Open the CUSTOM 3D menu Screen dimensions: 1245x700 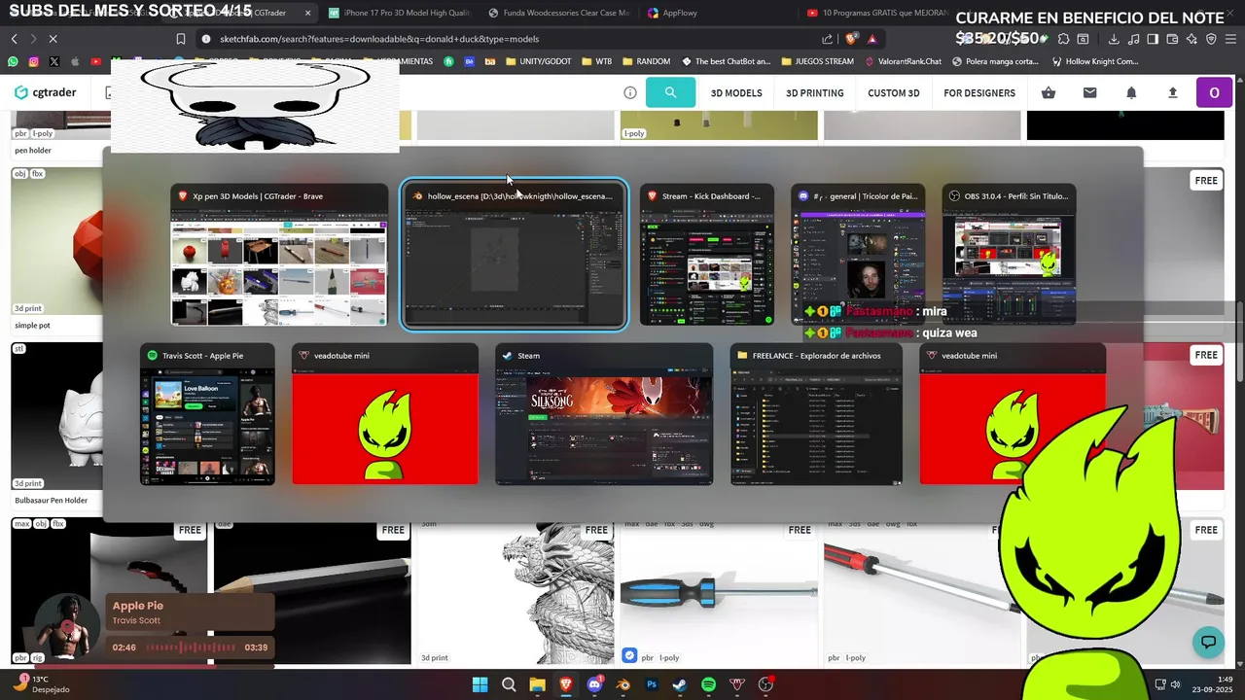coord(894,93)
